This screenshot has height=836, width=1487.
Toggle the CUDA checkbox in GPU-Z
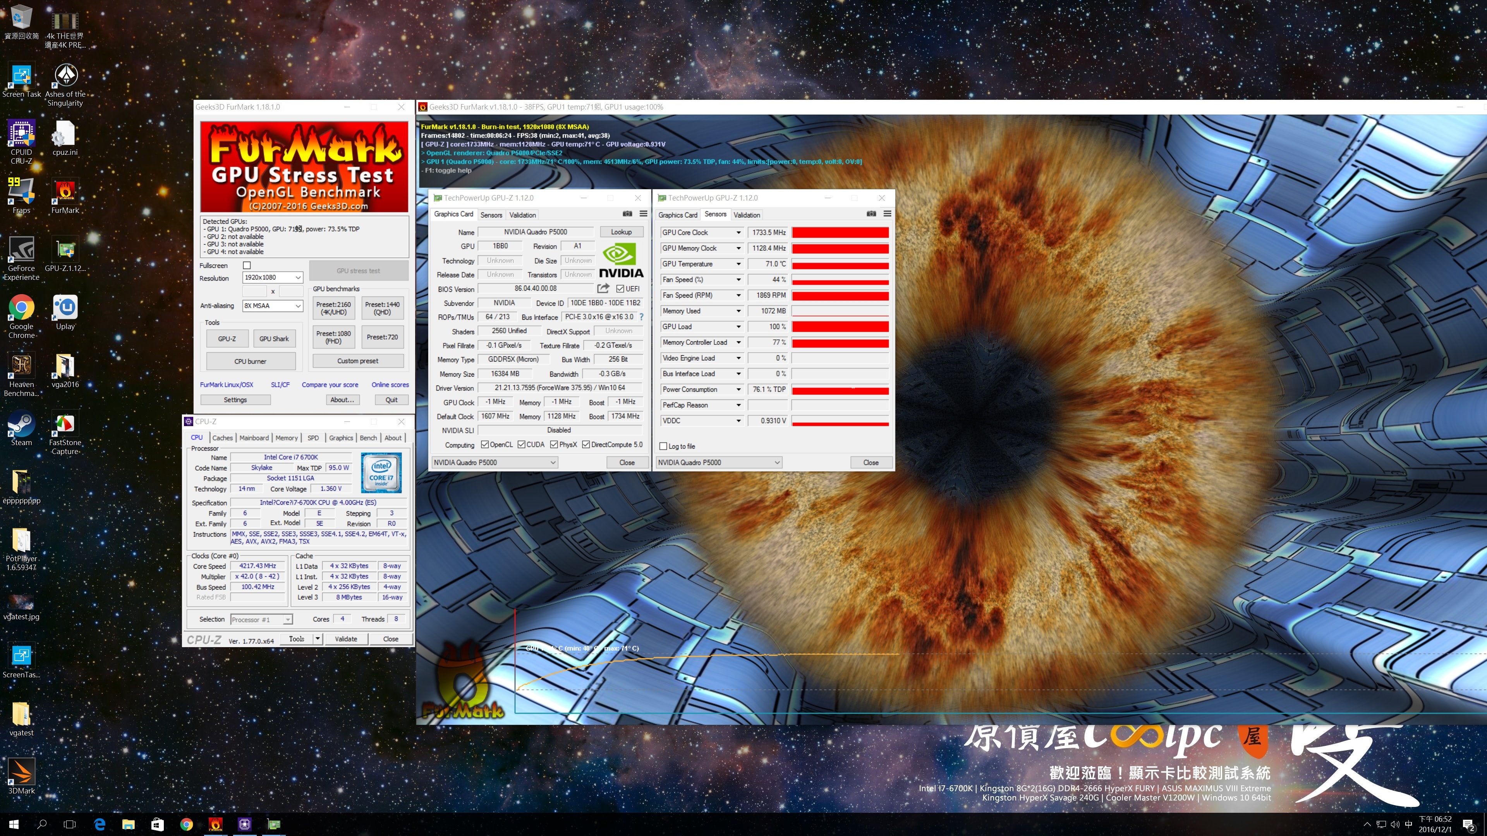tap(521, 445)
